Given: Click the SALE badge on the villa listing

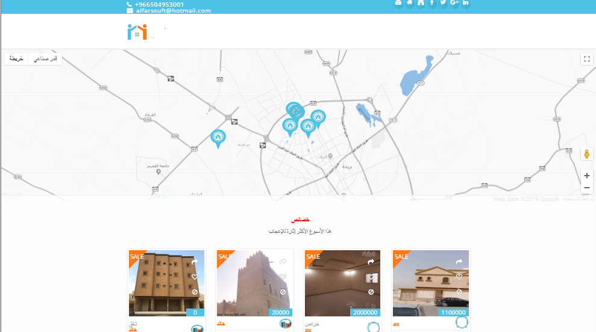Looking at the screenshot, I should (x=401, y=256).
